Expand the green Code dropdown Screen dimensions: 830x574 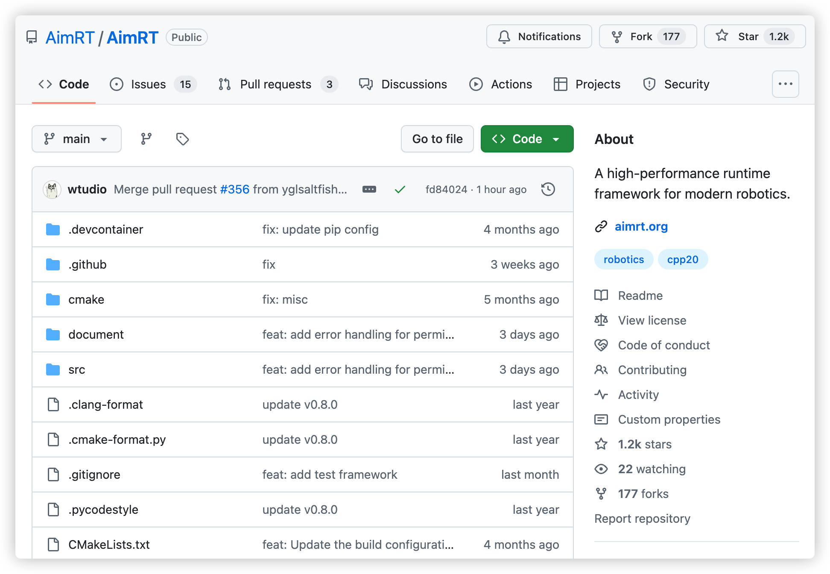(x=527, y=139)
